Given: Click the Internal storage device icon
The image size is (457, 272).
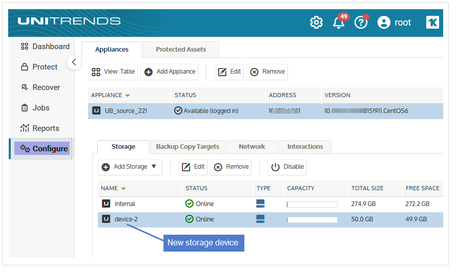Looking at the screenshot, I should tap(106, 203).
